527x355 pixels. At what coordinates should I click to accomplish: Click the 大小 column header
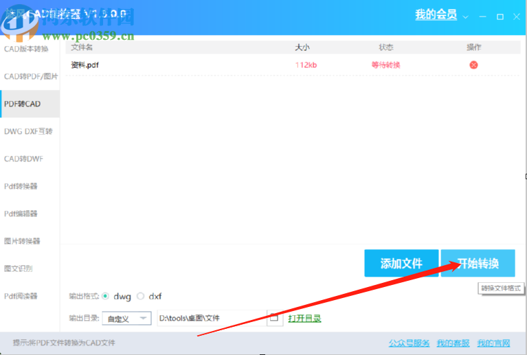coord(302,47)
